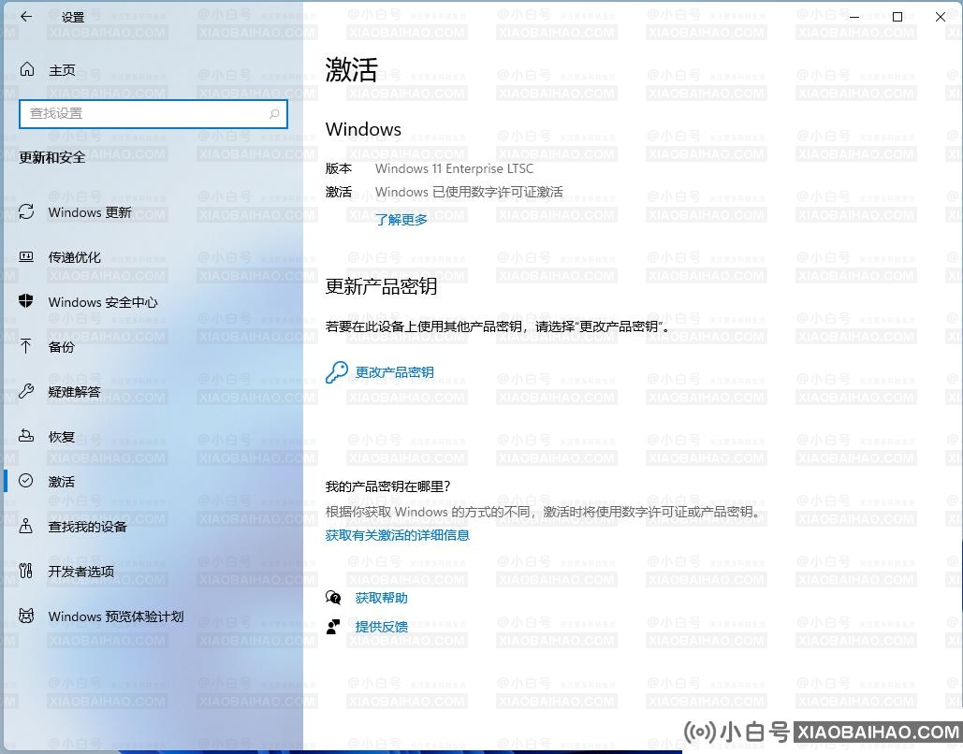The image size is (963, 754).
Task: Select the 开发者选项 tools icon
Action: click(26, 571)
